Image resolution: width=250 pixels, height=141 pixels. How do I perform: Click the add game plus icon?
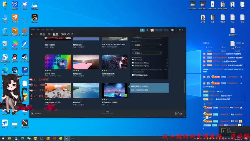(33, 113)
